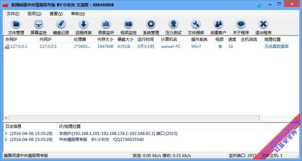Image resolution: width=302 pixels, height=161 pixels.
Task: Click the 美国间谍中央情报局专版 status bar text
Action: [26, 155]
